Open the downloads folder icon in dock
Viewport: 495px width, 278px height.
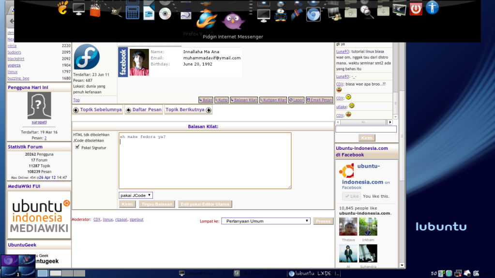tap(383, 11)
